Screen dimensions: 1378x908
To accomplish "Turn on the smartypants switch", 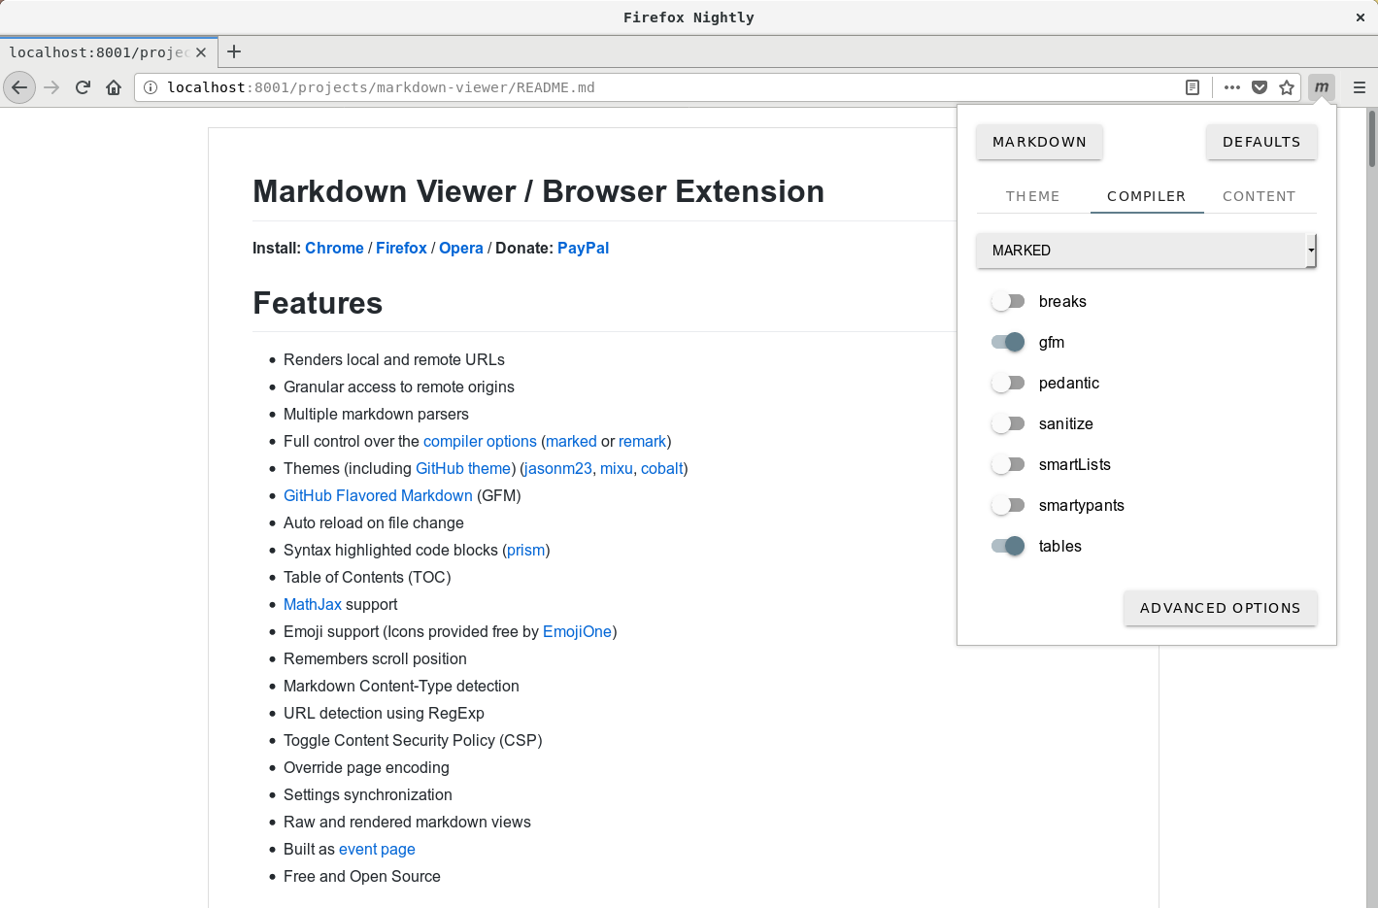I will click(1008, 505).
